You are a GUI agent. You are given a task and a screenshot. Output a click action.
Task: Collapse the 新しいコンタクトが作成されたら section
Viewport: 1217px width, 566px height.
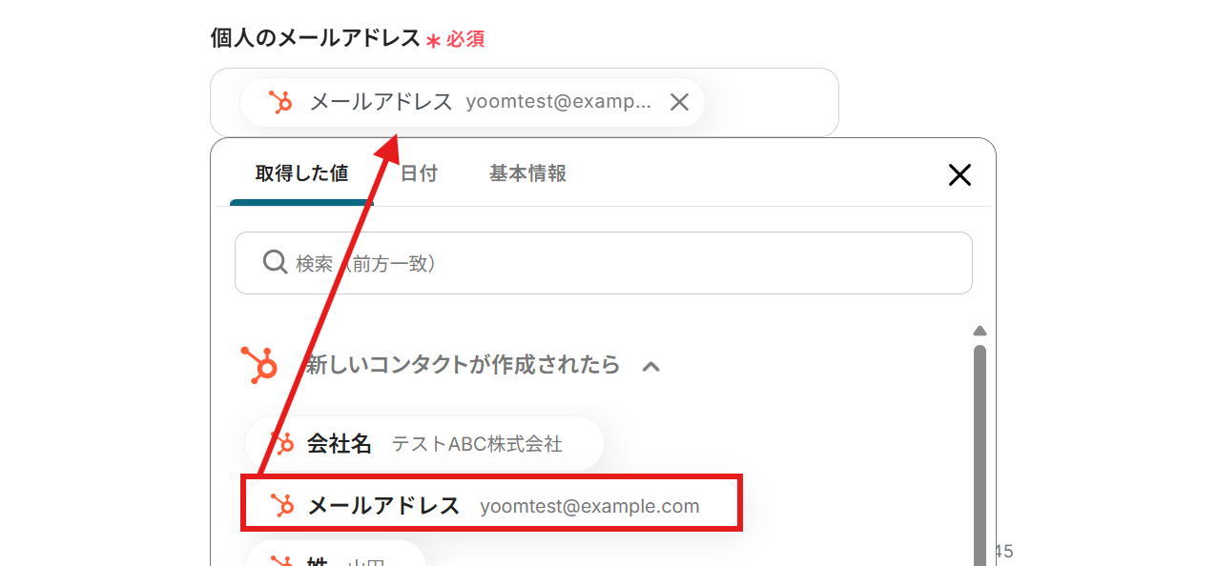[x=651, y=365]
